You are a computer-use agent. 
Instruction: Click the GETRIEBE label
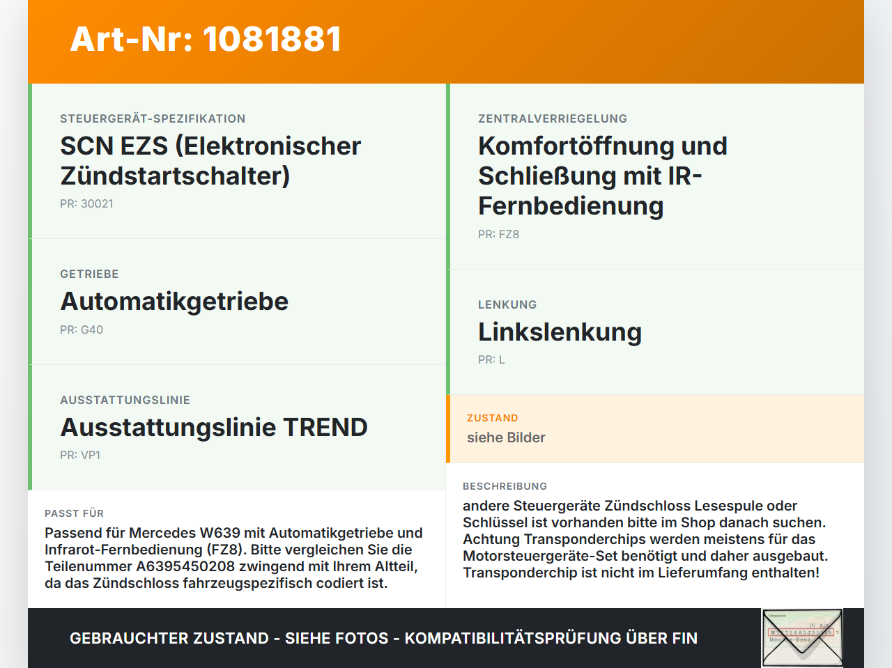(x=89, y=274)
